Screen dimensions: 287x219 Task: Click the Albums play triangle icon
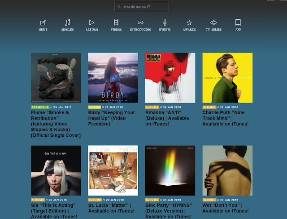tap(91, 22)
